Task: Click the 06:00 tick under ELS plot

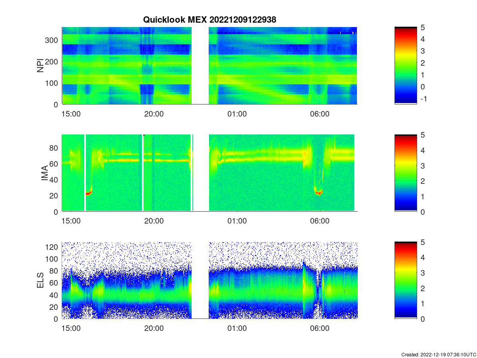Action: click(x=320, y=329)
